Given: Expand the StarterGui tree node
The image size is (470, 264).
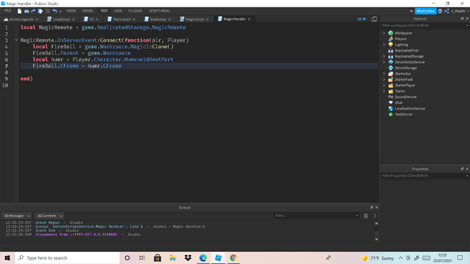Looking at the screenshot, I should pyautogui.click(x=384, y=73).
